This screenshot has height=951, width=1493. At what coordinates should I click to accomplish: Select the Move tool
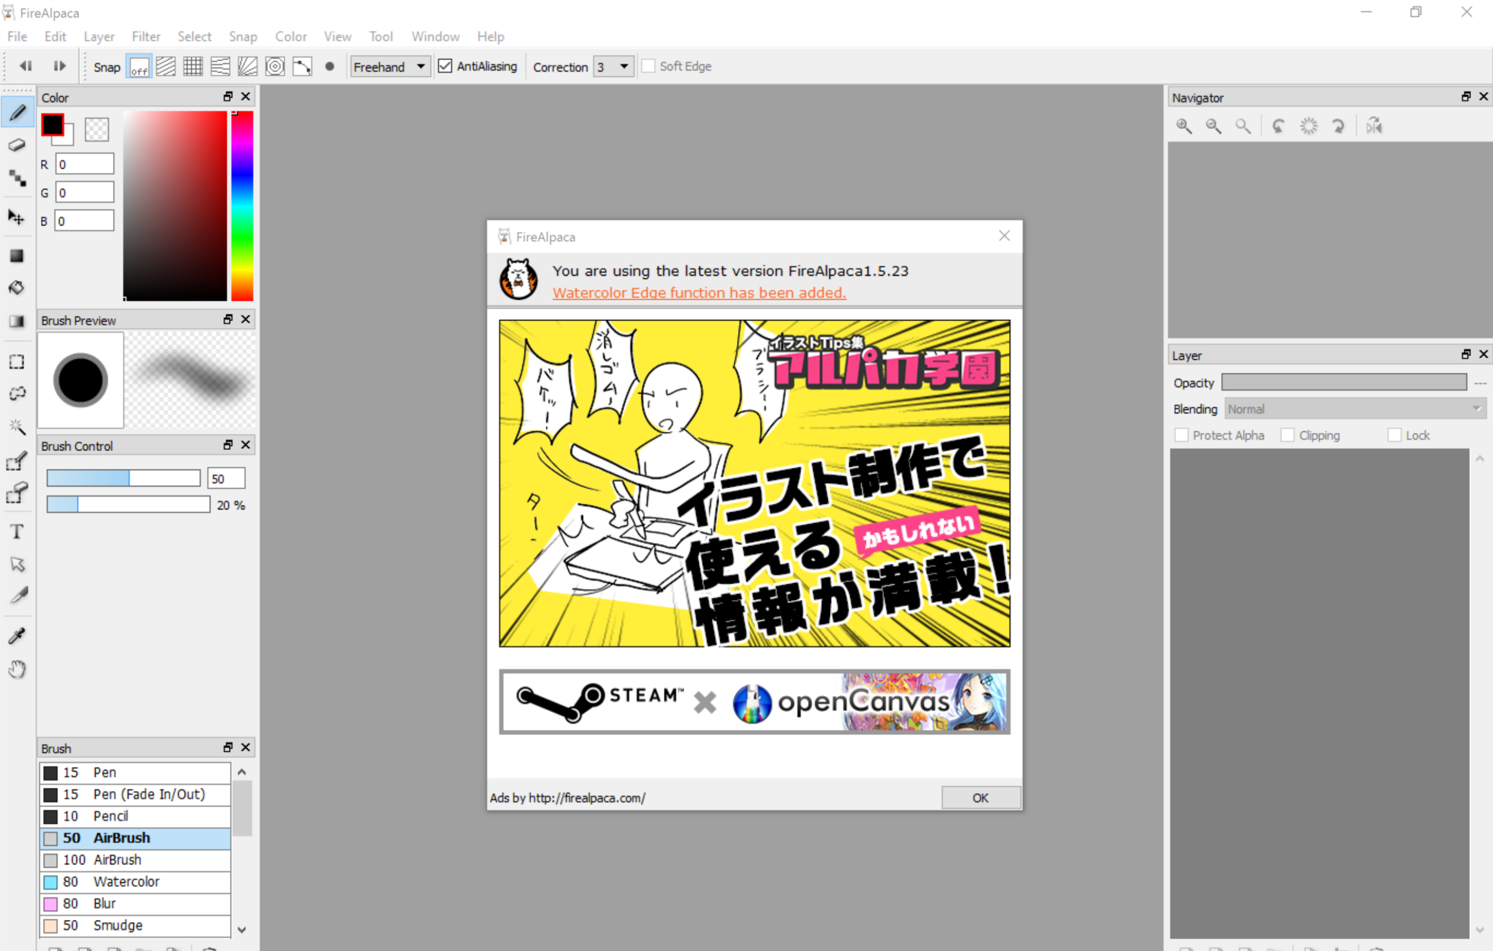pyautogui.click(x=17, y=217)
